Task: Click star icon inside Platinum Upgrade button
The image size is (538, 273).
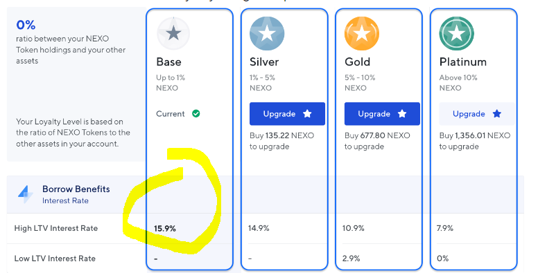Action: (x=497, y=113)
